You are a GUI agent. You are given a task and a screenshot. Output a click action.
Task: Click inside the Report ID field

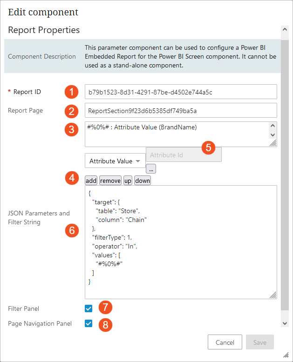180,92
